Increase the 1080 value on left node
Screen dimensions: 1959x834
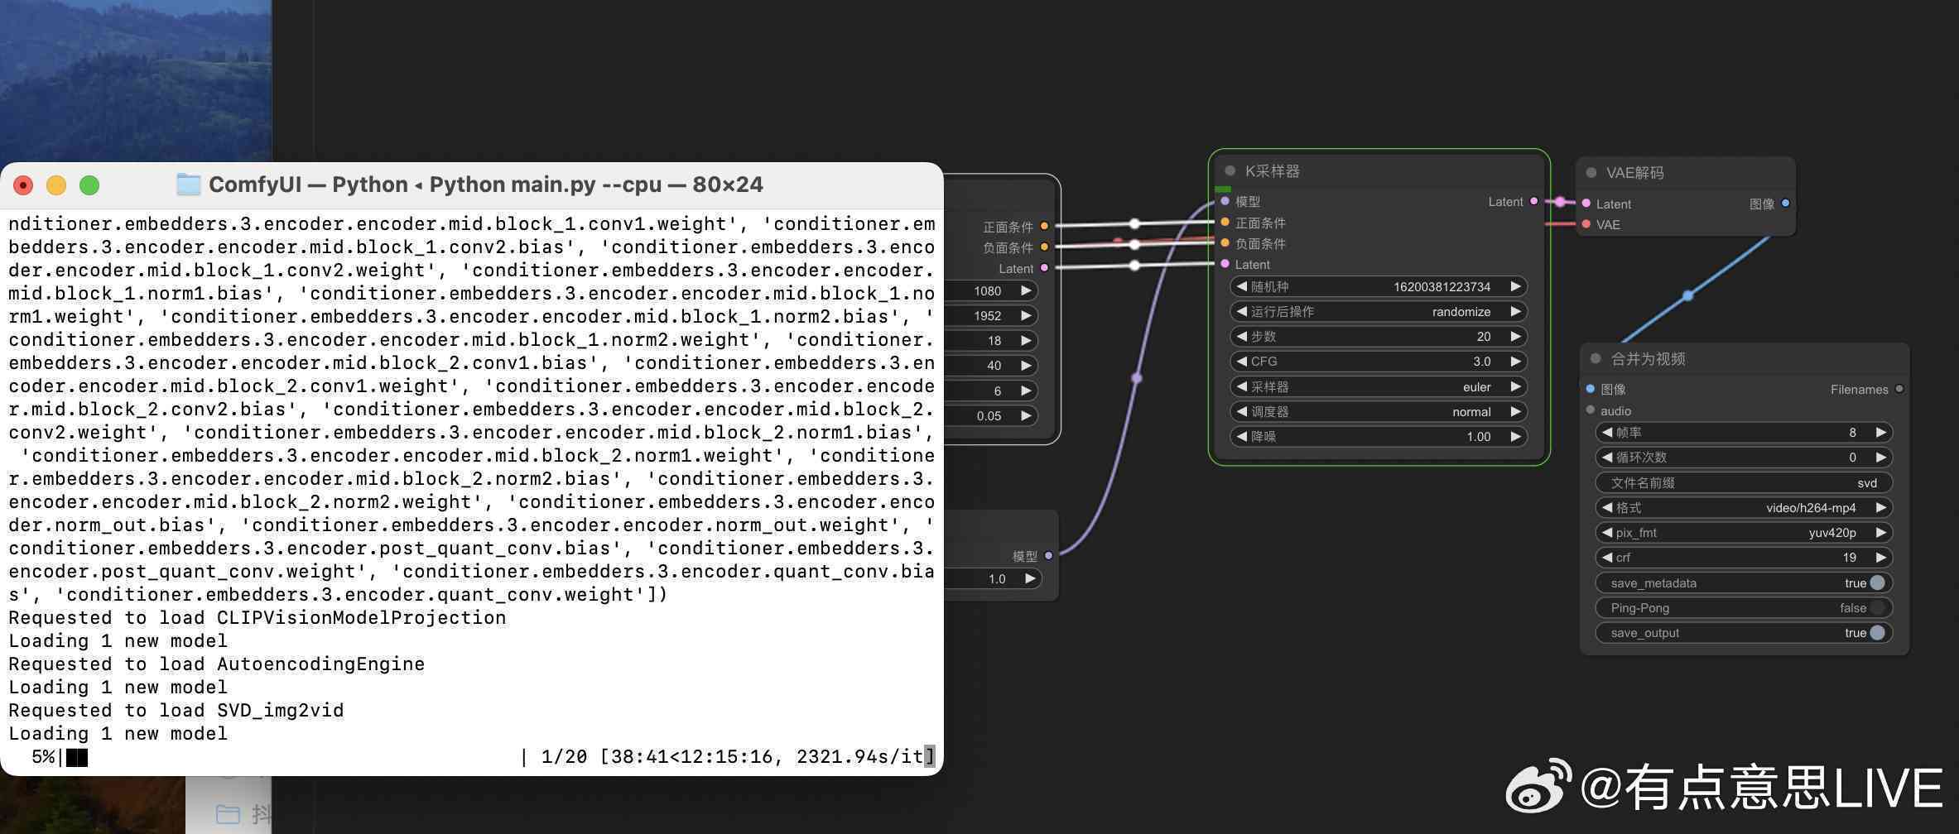pos(1026,290)
